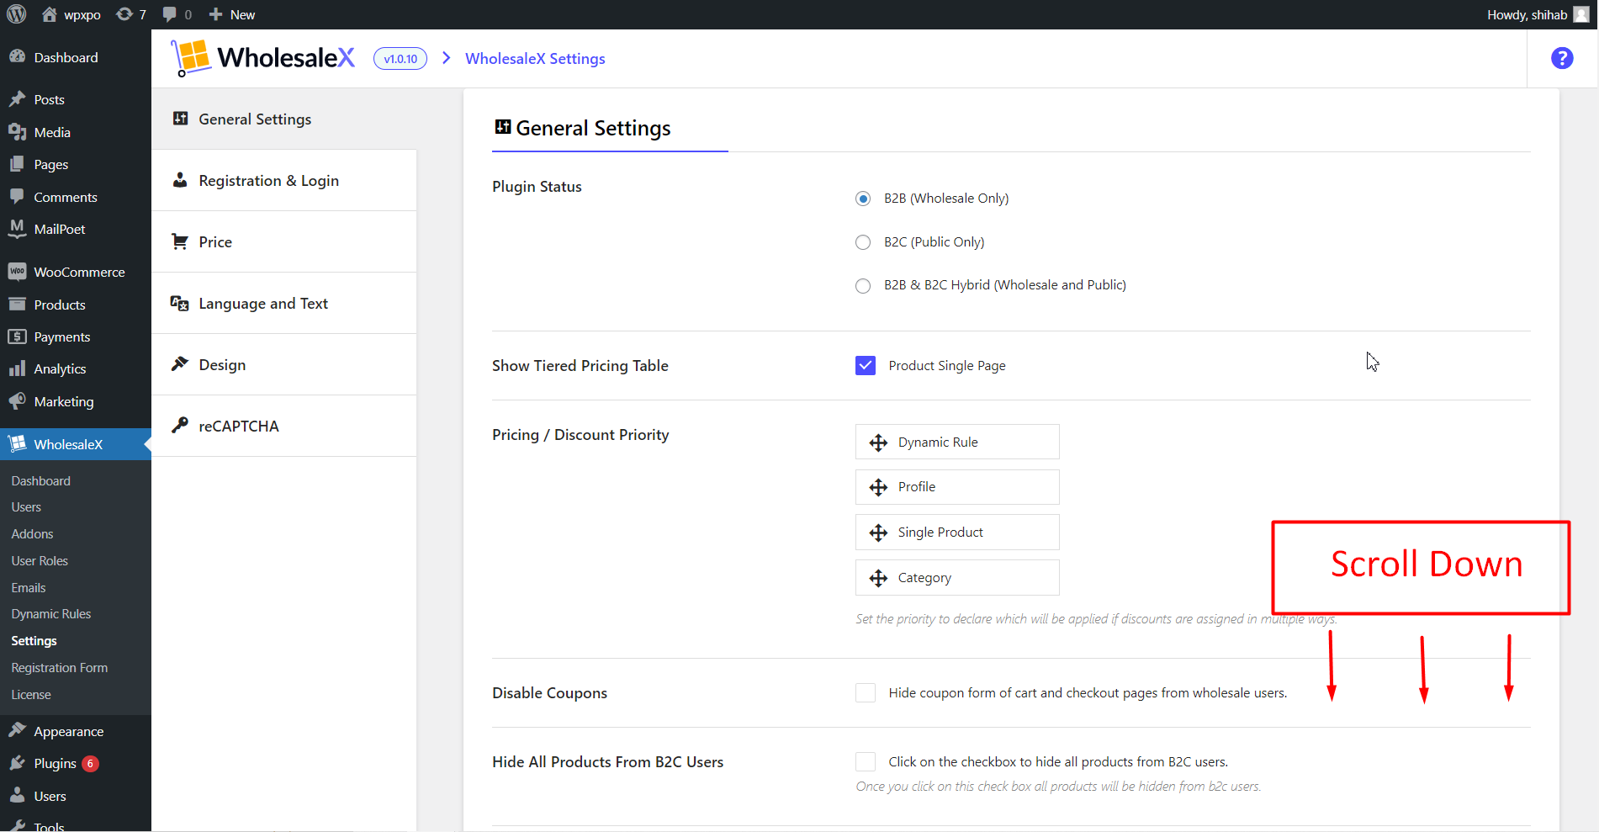Check Hide All Products From B2C Users
This screenshot has width=1599, height=832.
(x=866, y=761)
